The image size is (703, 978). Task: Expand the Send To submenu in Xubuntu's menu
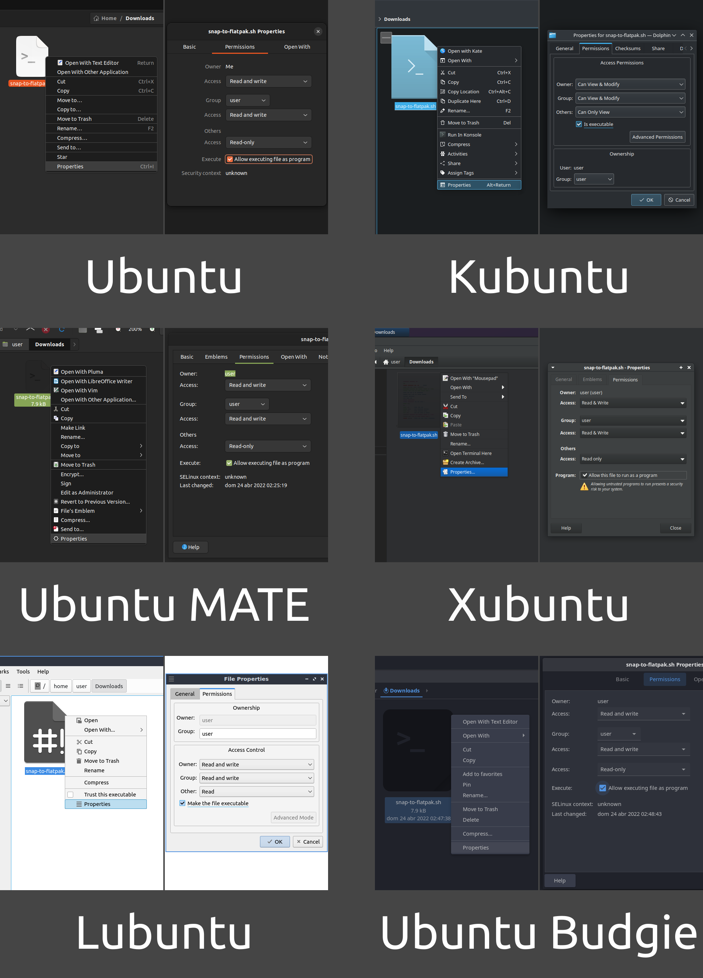(x=474, y=397)
